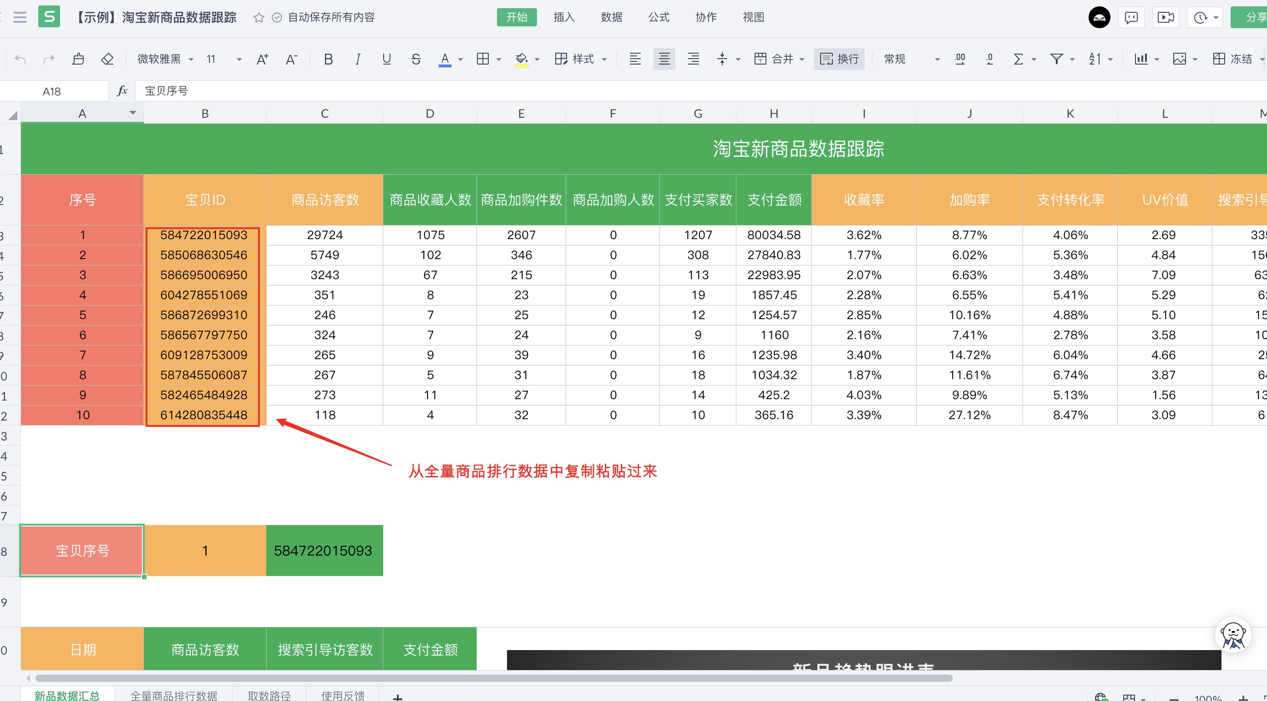This screenshot has width=1267, height=701.
Task: Open the font name dropdown 微软雅黑
Action: (166, 60)
